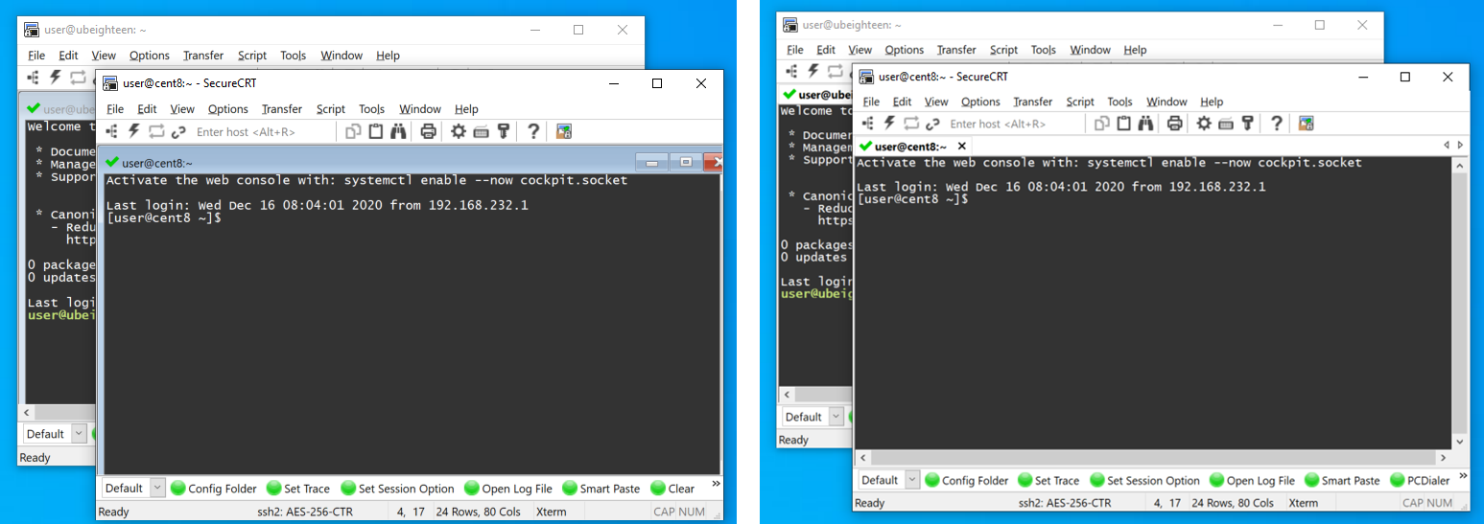
Task: Click Public Key icon in tabbed cent8 window
Action: tap(1247, 124)
